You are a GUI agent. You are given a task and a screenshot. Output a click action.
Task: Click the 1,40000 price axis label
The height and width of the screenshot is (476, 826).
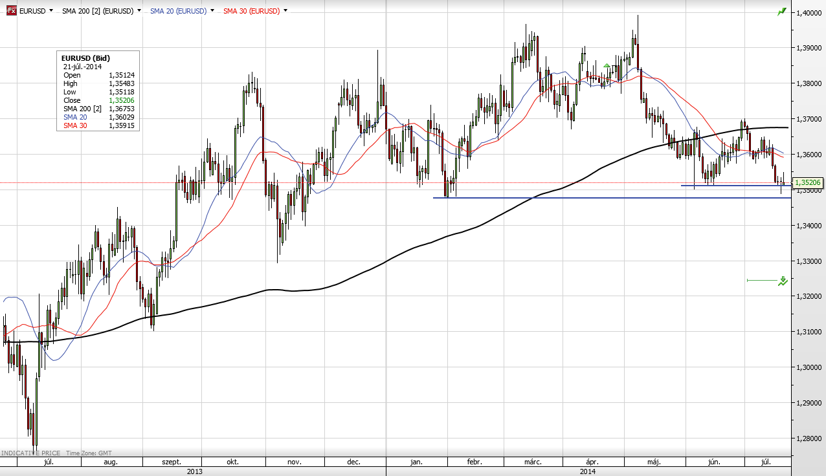point(809,12)
